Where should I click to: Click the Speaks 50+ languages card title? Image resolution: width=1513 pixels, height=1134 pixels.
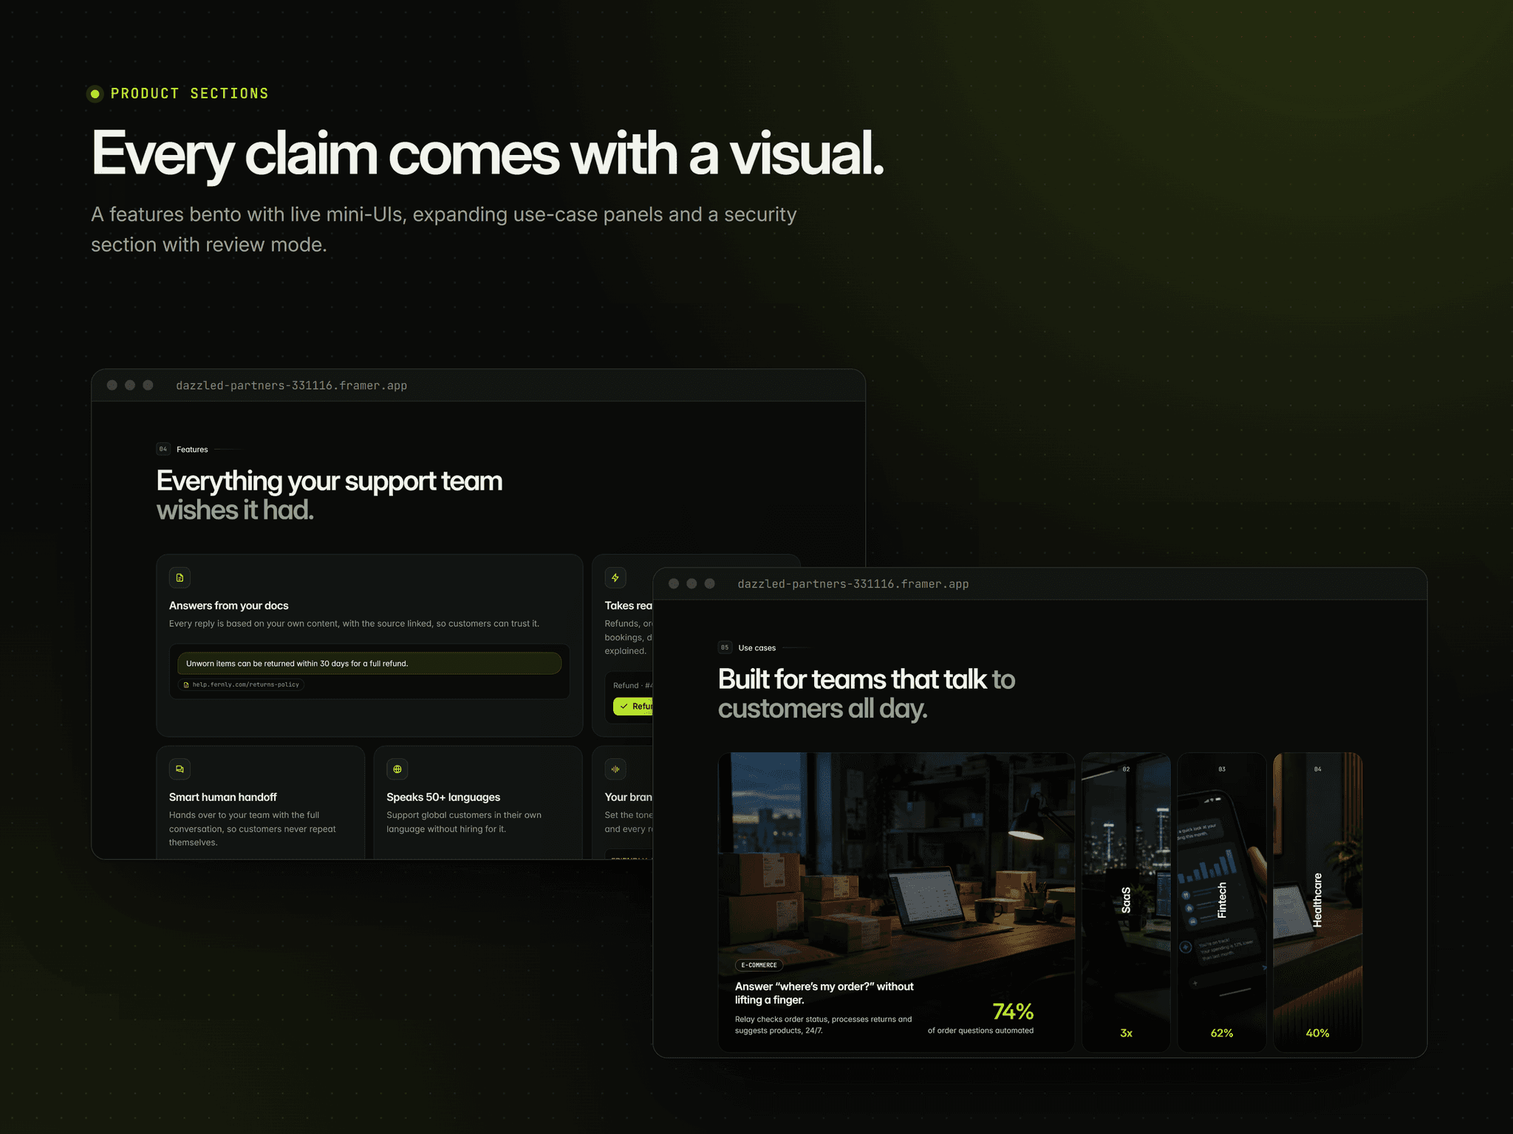coord(443,797)
